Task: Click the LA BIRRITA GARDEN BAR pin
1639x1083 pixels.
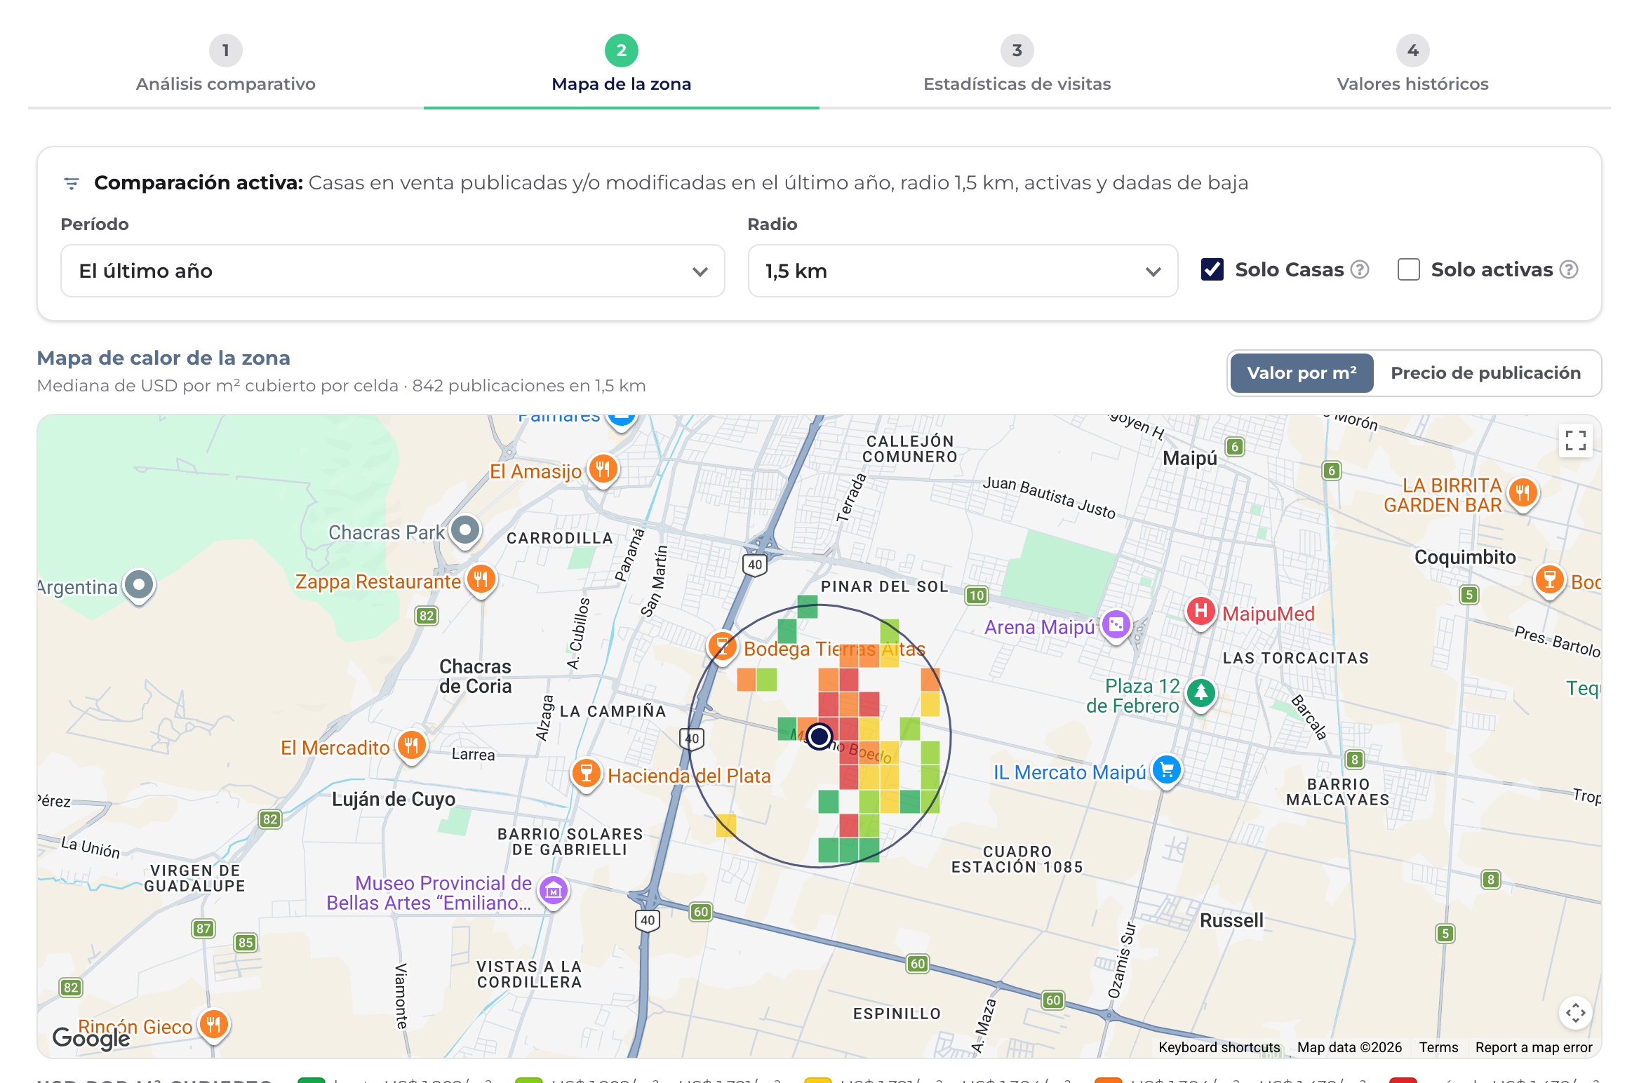Action: [x=1522, y=494]
